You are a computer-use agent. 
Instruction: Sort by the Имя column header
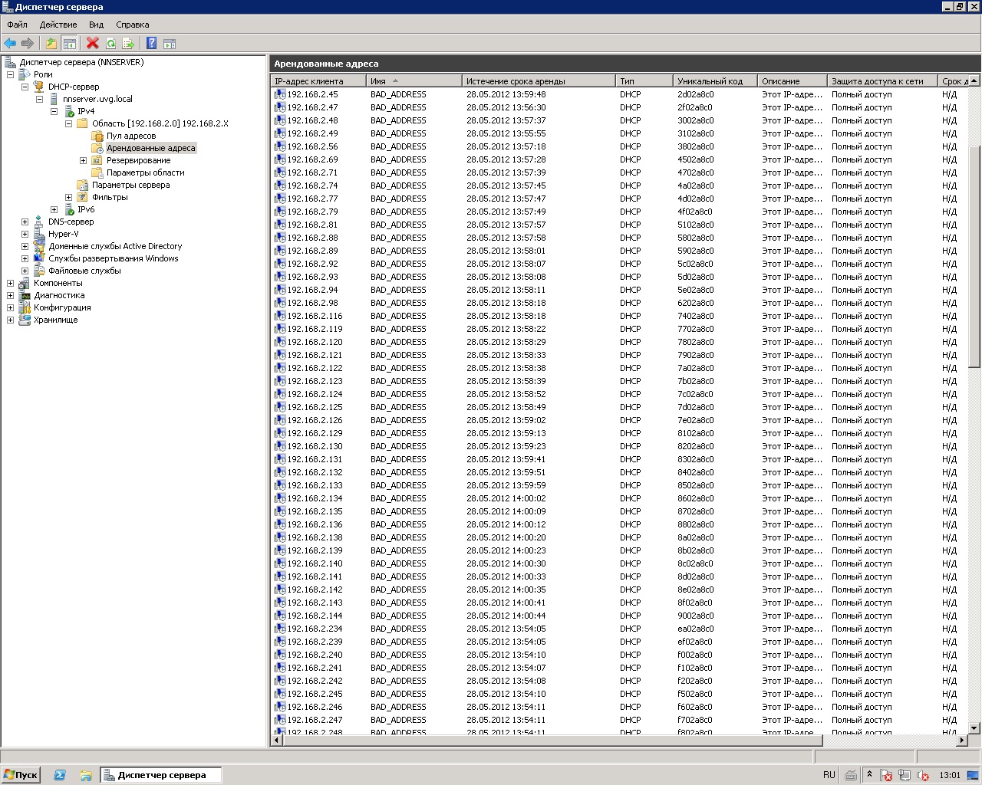click(x=414, y=80)
